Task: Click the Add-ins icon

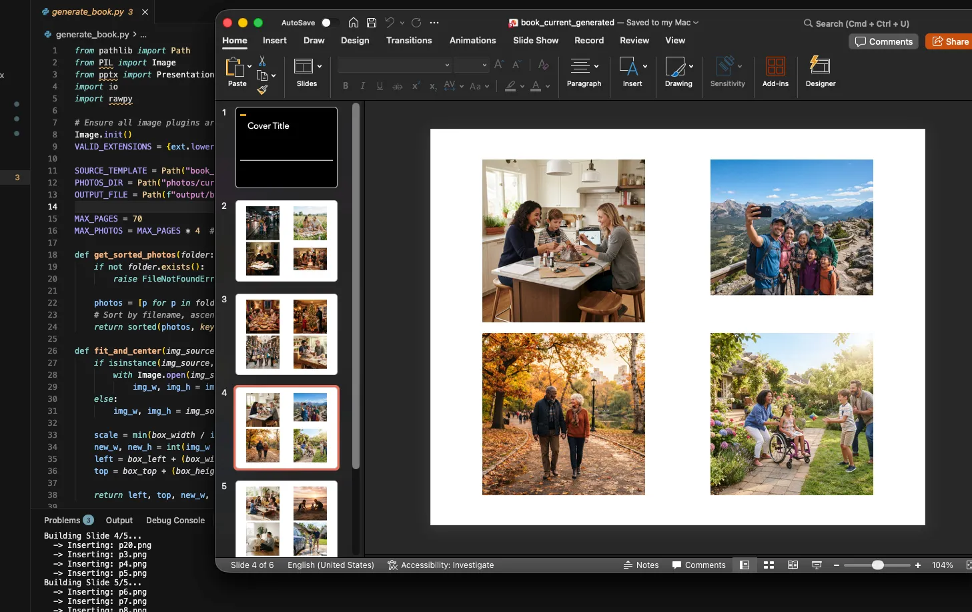Action: (x=775, y=72)
